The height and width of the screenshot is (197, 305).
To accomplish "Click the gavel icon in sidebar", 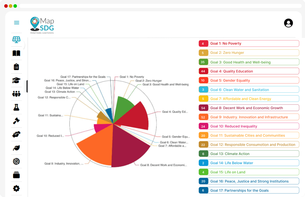I will (16, 121).
